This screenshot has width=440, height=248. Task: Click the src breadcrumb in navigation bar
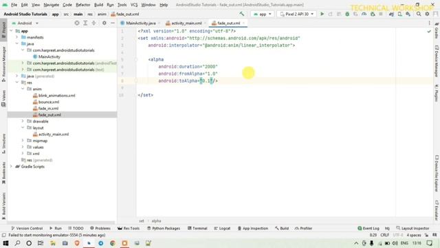pos(66,14)
